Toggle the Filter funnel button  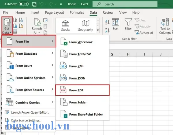point(128,24)
